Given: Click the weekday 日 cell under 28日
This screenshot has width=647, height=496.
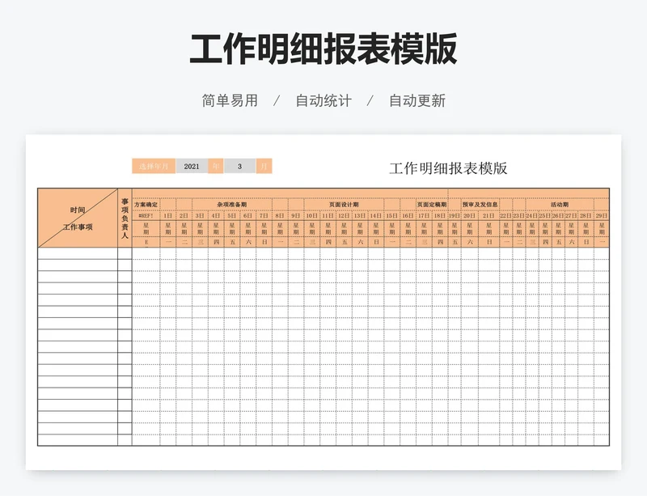Looking at the screenshot, I should 586,242.
